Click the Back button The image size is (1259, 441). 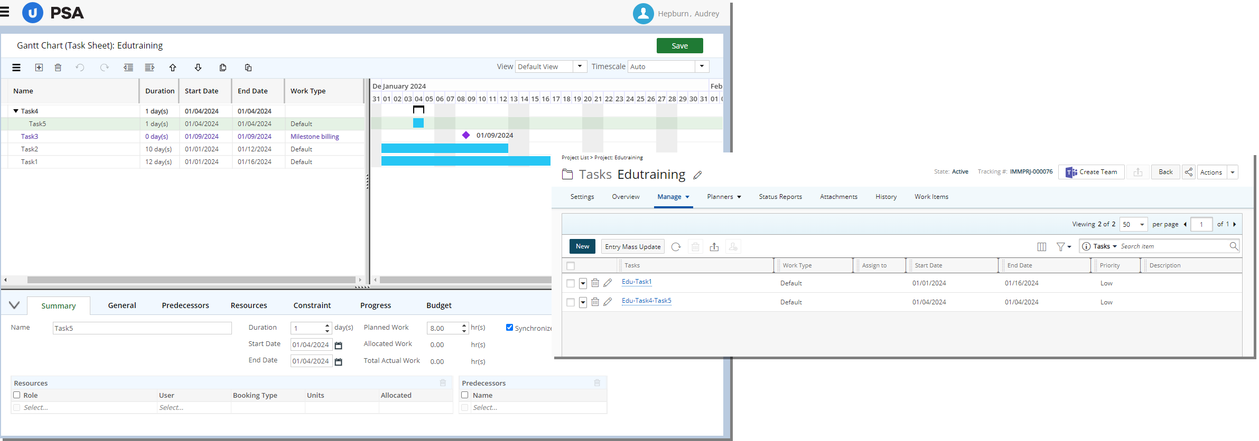pyautogui.click(x=1165, y=172)
